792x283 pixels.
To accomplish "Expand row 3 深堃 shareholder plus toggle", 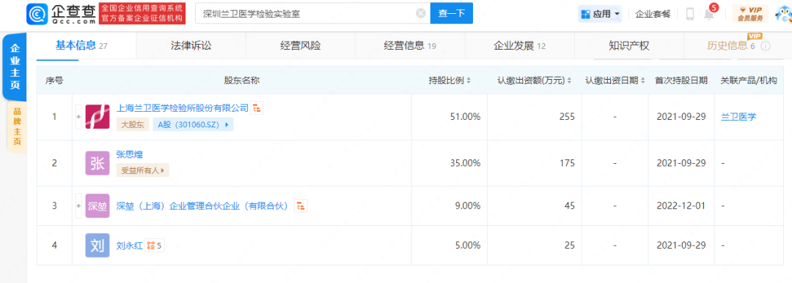I will pos(78,205).
